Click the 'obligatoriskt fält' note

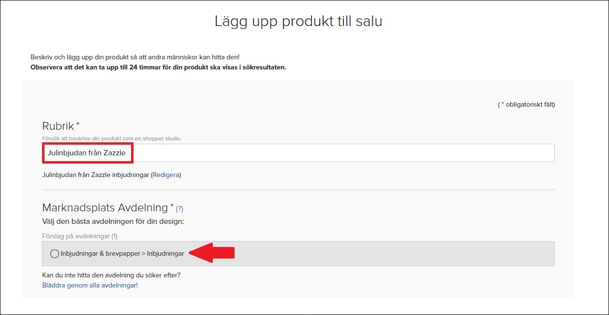pos(526,104)
